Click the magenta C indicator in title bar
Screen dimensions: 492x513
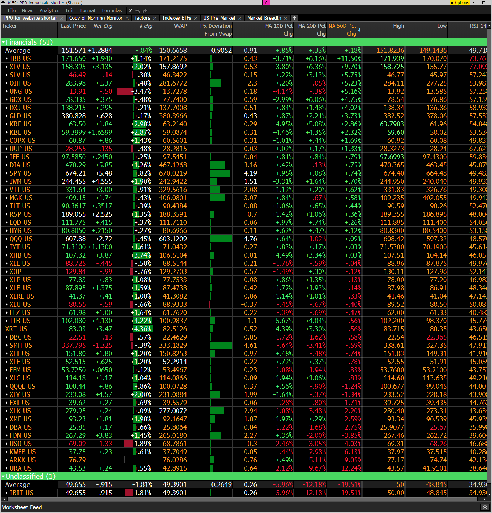click(266, 2)
